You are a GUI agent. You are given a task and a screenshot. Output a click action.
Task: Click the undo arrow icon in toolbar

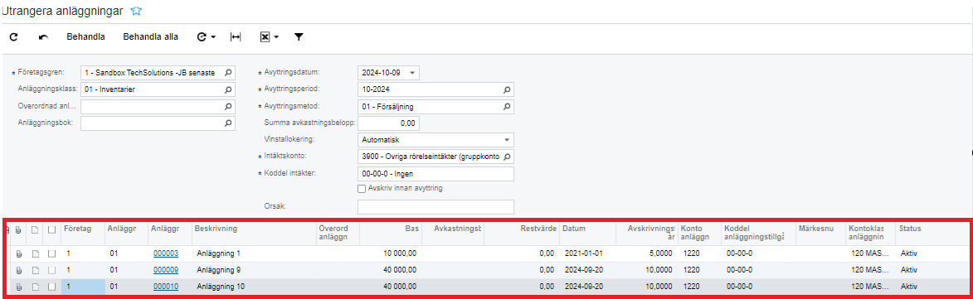[x=43, y=37]
